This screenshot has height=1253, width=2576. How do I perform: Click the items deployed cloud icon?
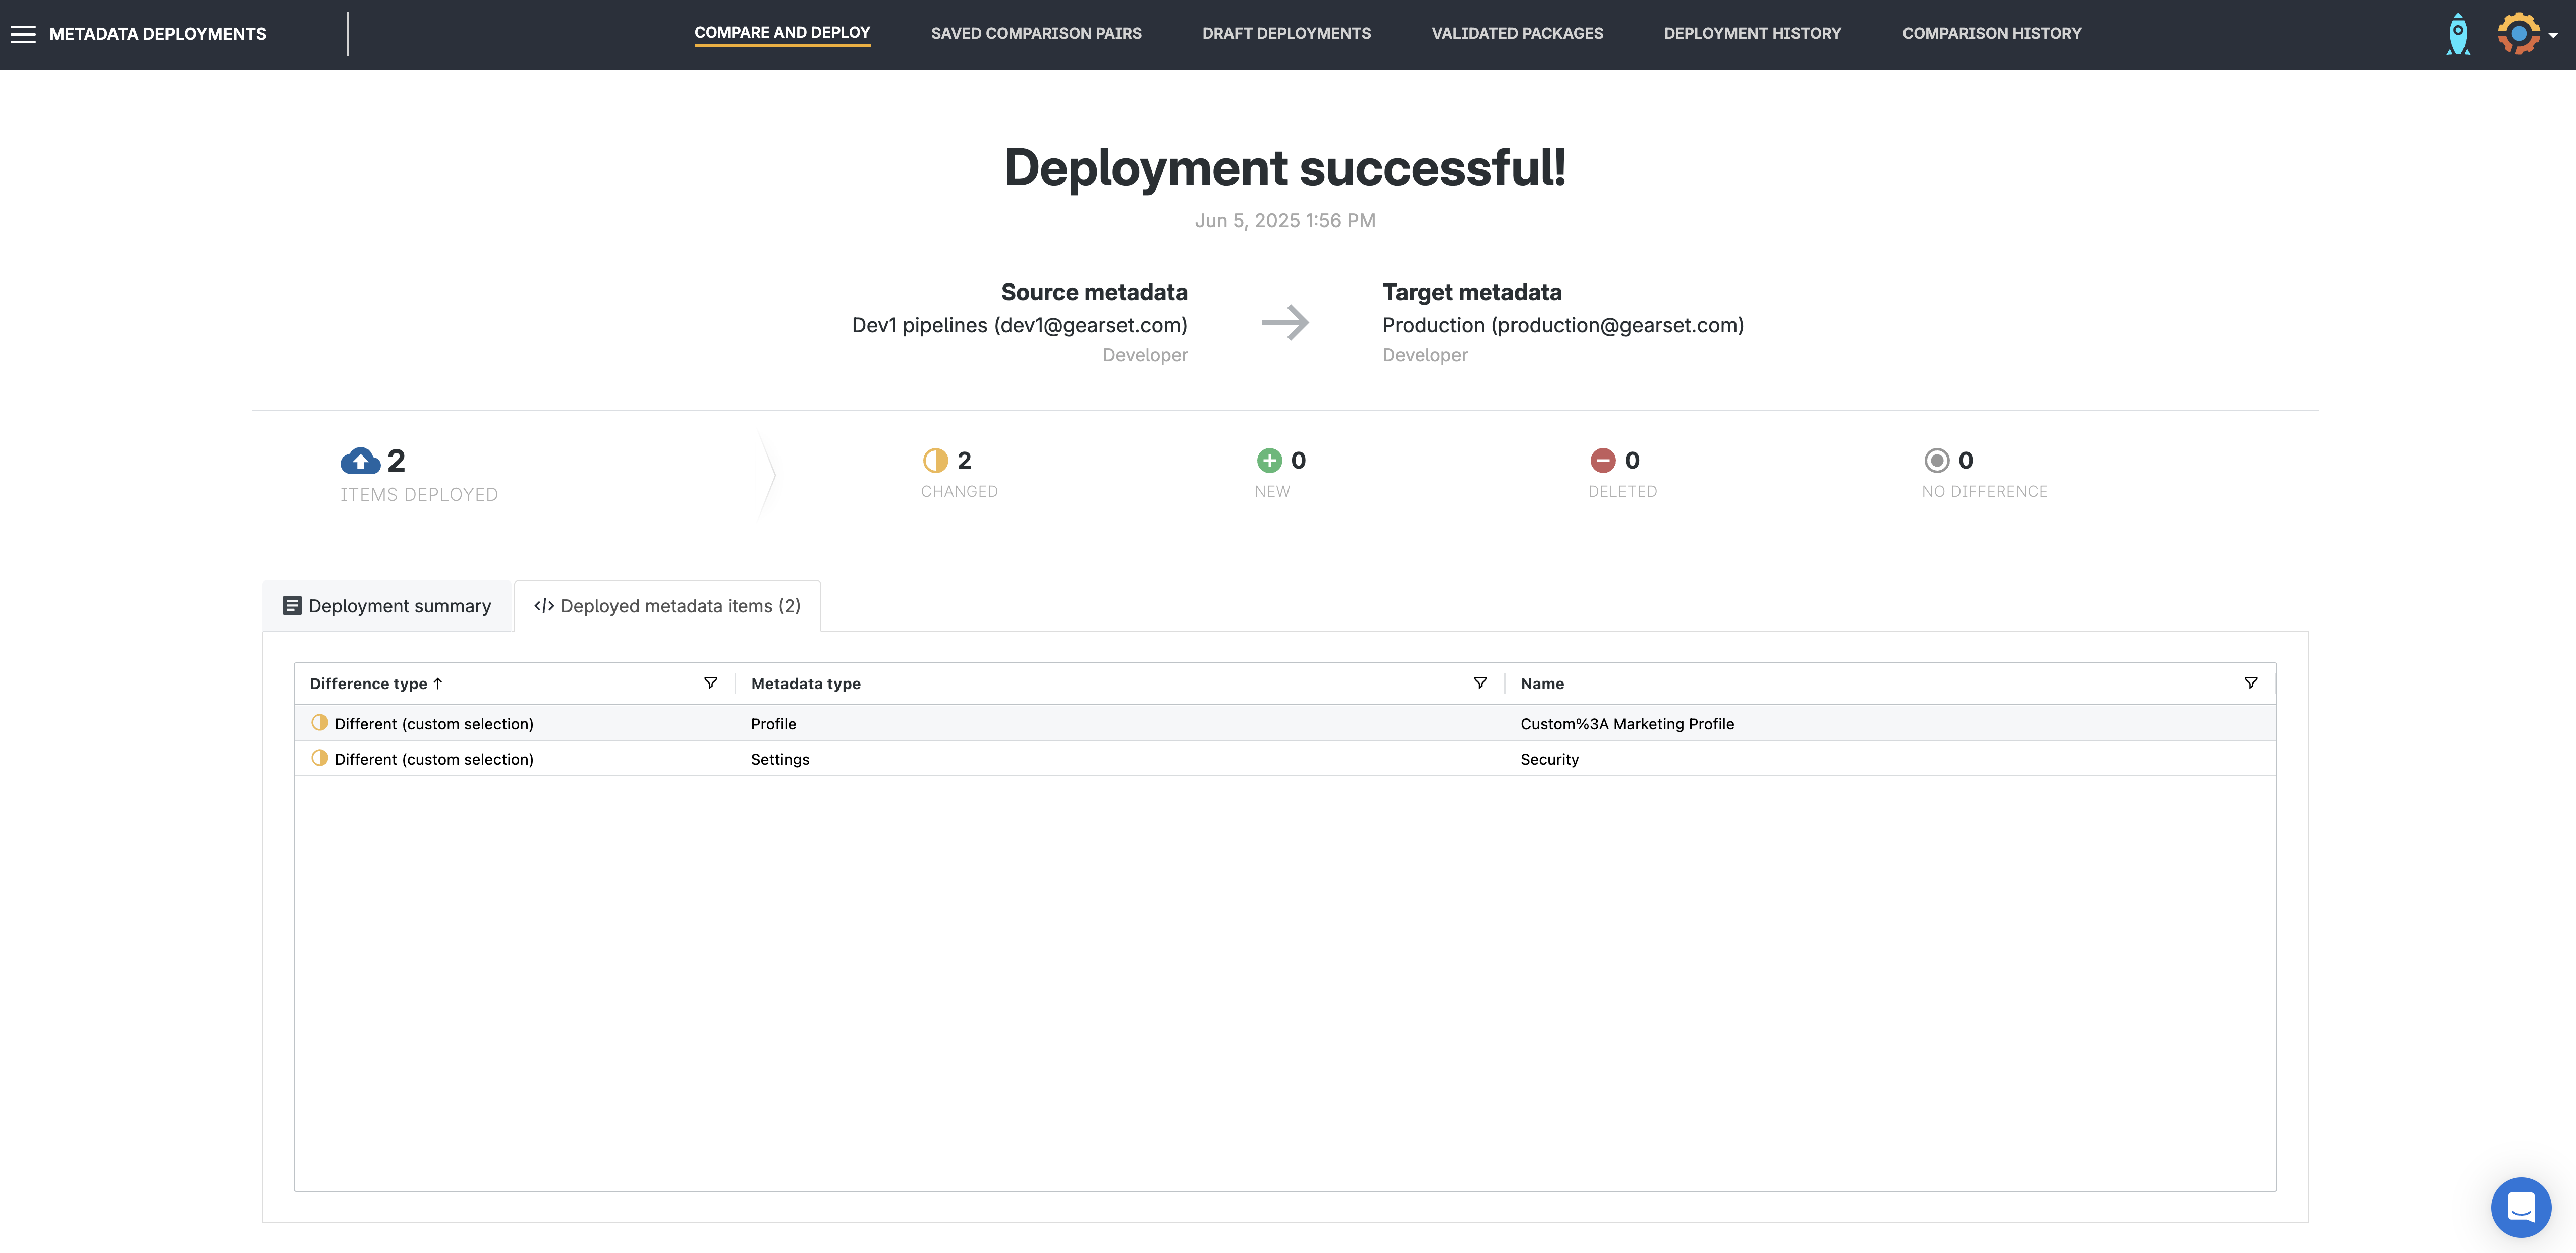[360, 461]
